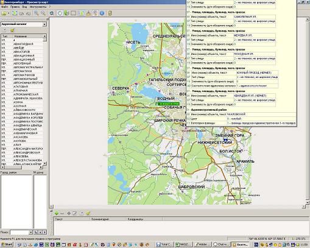The height and width of the screenshot is (248, 310).
Task: Switch to the Total C... taskbar window
Action: coord(164,244)
